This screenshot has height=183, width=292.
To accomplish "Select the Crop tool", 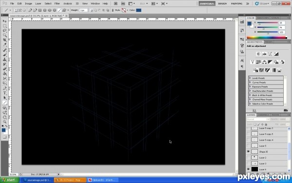I will point(4,40).
